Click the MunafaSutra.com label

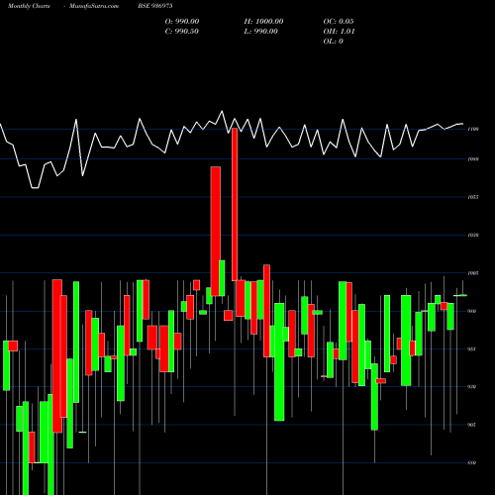(94, 6)
